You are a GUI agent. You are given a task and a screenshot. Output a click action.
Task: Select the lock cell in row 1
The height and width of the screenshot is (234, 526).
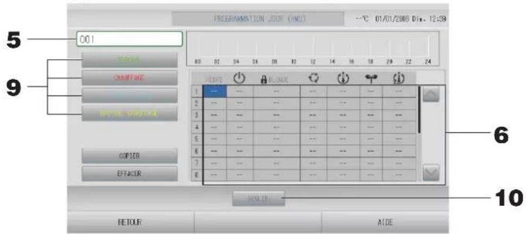[277, 91]
